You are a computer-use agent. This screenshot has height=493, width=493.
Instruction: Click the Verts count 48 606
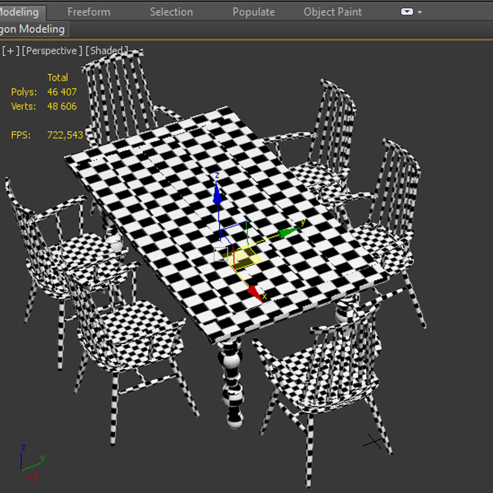pyautogui.click(x=62, y=106)
